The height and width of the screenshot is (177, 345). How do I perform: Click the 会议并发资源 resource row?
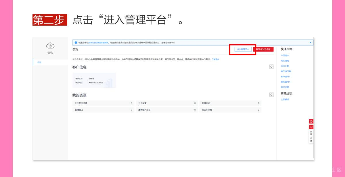point(103,103)
